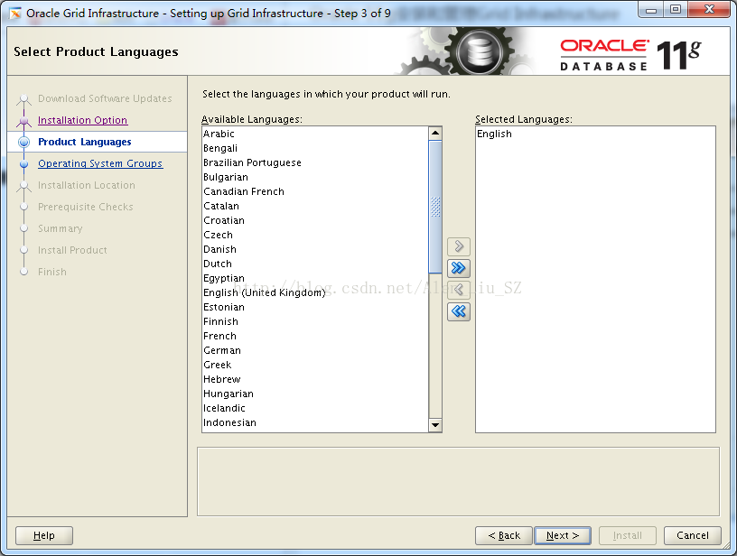Viewport: 737px width, 556px height.
Task: Minimize the Oracle Grid Infrastructure window
Action: click(x=651, y=9)
